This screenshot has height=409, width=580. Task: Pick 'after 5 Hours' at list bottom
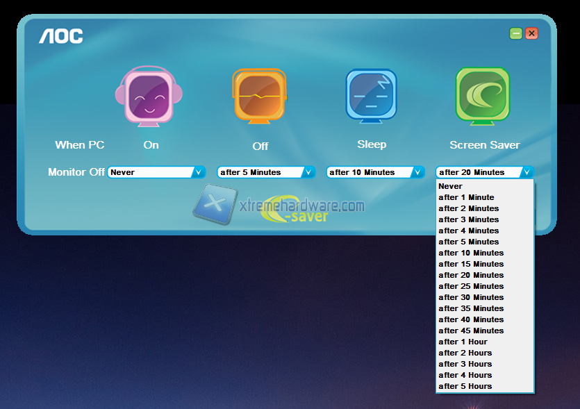(465, 386)
